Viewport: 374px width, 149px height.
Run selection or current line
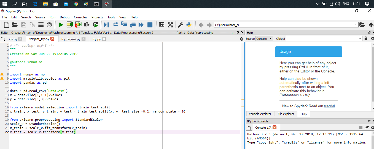point(87,25)
